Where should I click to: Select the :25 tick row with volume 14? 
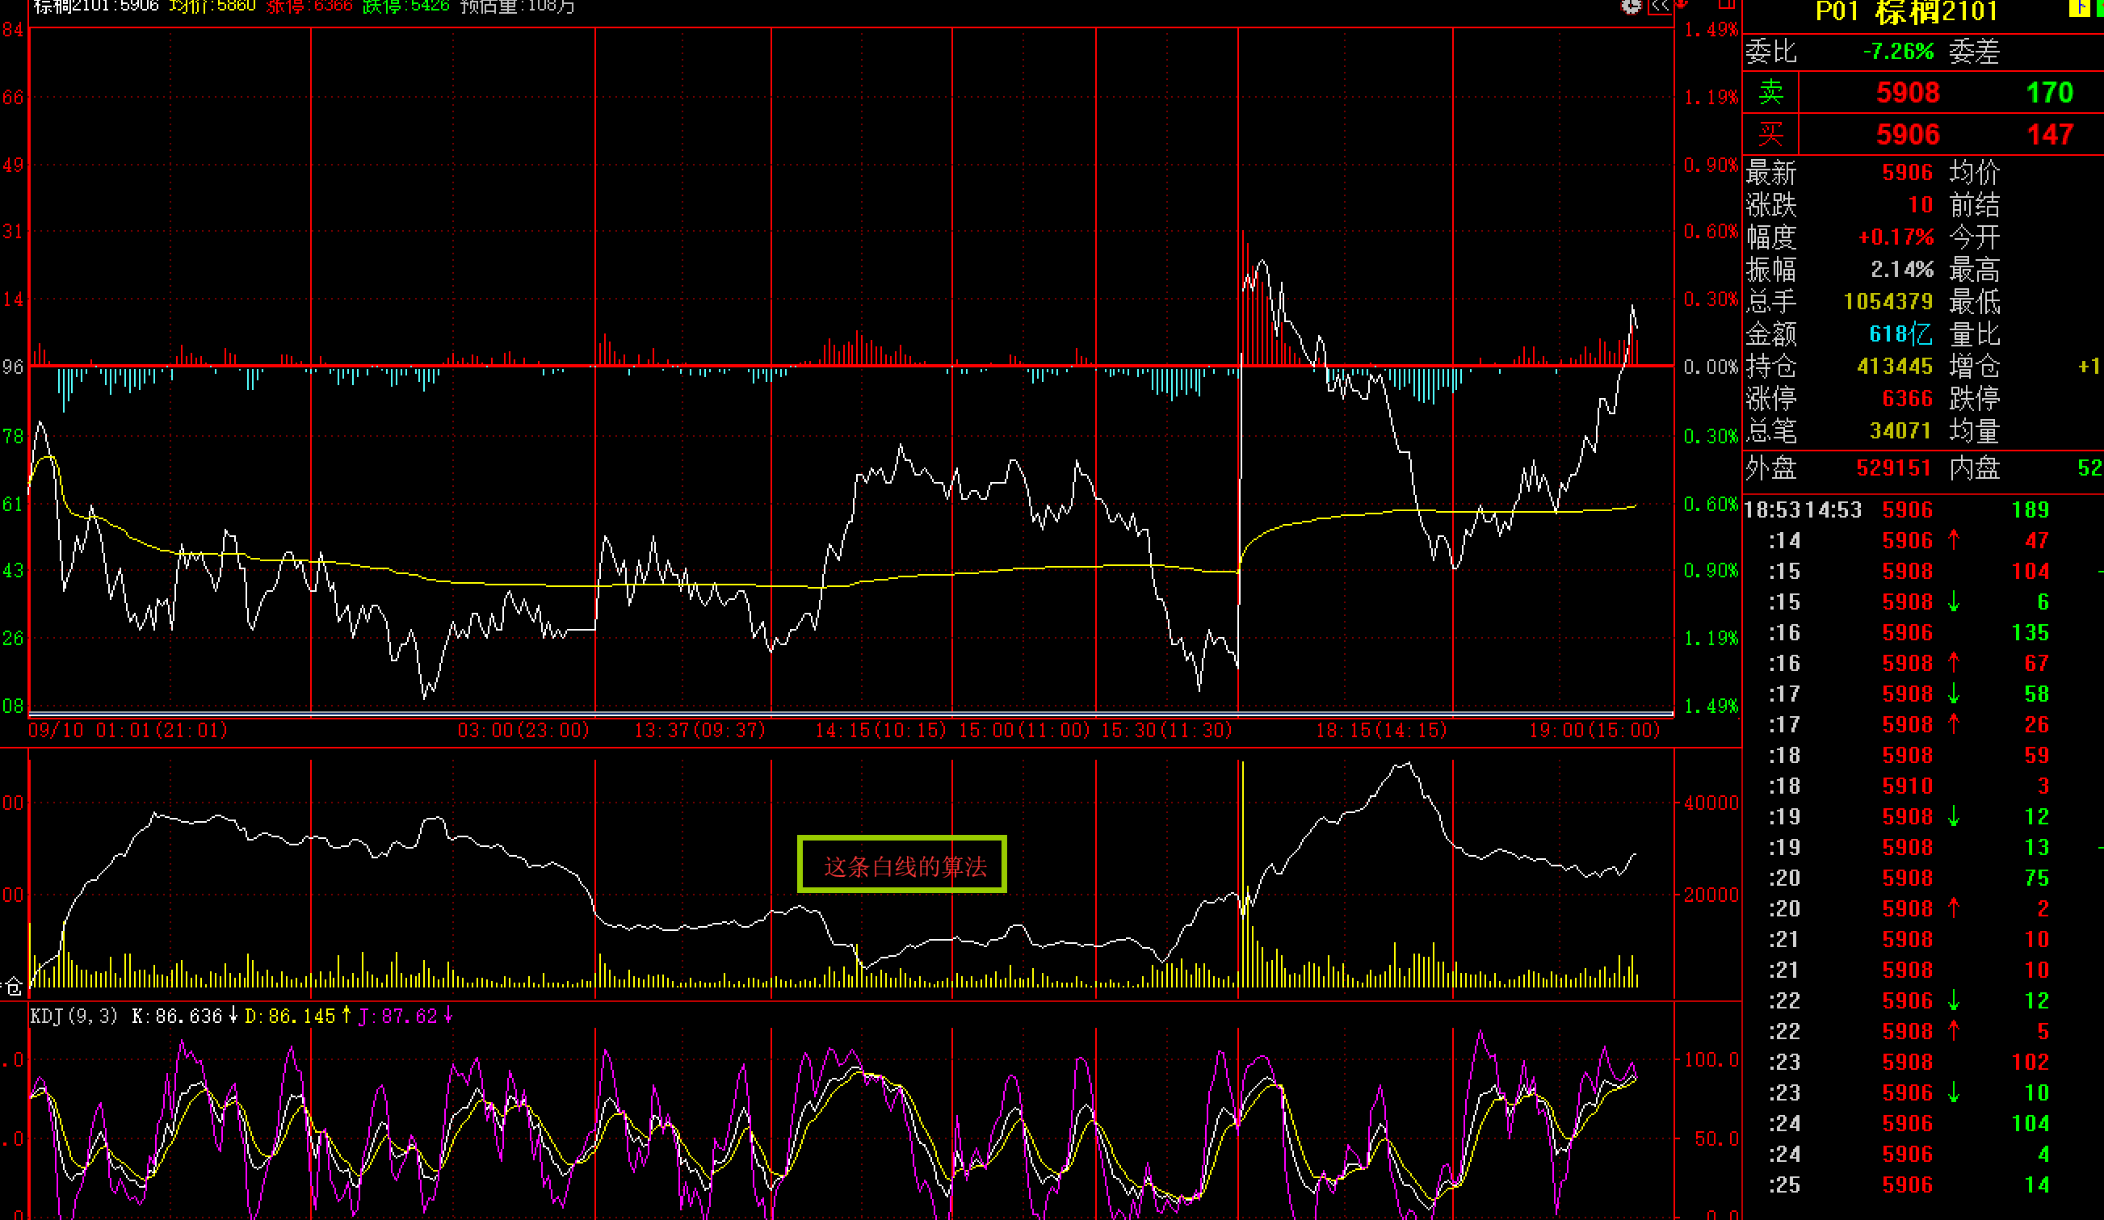(1924, 1185)
